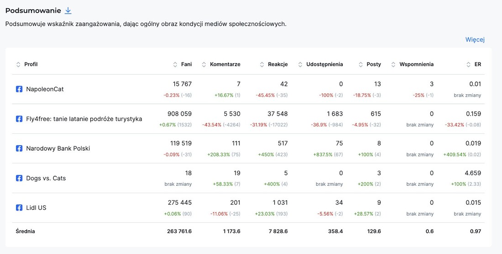The width and height of the screenshot is (502, 254).
Task: Sort table by Profil column arrows
Action: [x=18, y=65]
